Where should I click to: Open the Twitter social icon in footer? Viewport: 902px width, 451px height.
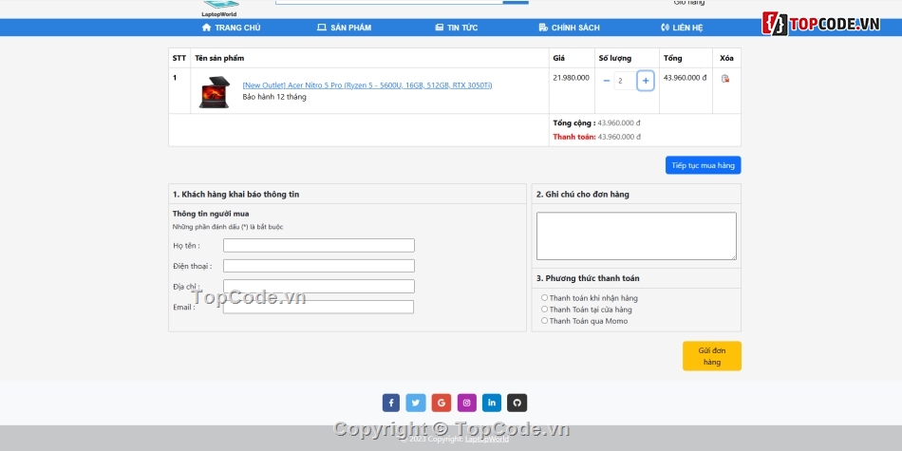416,403
